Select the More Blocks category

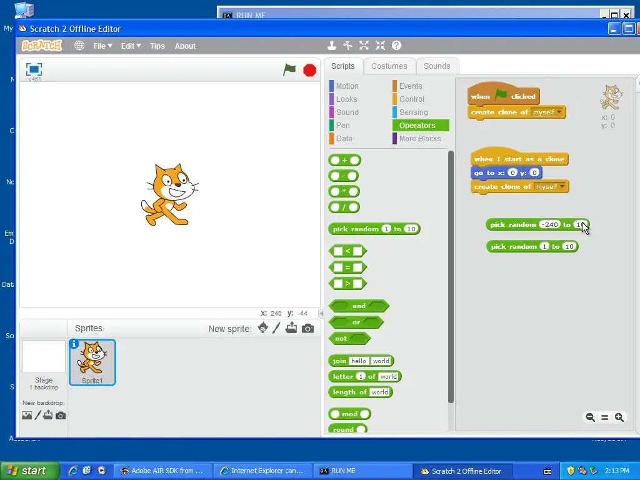(420, 138)
